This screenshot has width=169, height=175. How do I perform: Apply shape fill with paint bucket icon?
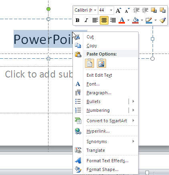[x=135, y=20]
